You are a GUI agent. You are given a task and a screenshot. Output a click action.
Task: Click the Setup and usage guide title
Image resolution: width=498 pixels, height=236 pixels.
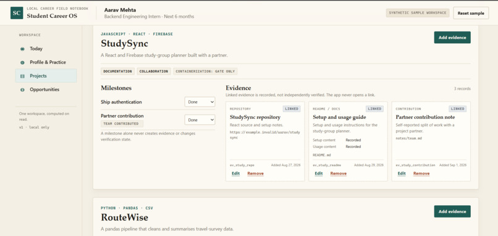pyautogui.click(x=339, y=117)
